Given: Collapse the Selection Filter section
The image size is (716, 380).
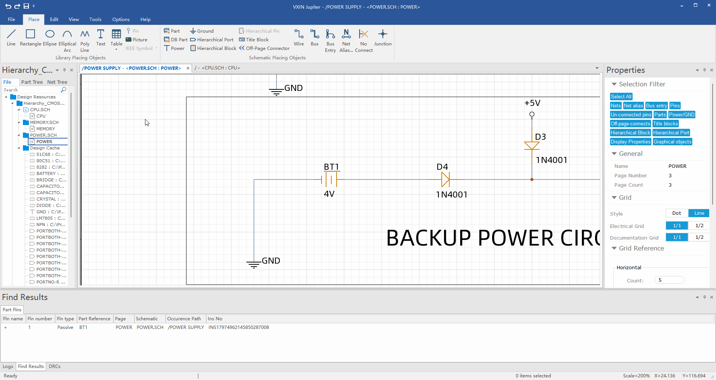Looking at the screenshot, I should [x=614, y=84].
